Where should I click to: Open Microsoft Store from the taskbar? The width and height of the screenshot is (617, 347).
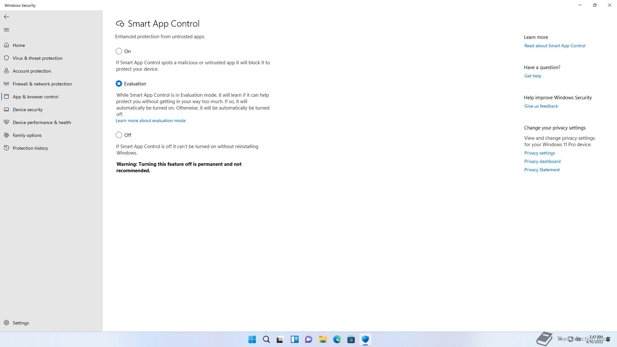pyautogui.click(x=351, y=339)
